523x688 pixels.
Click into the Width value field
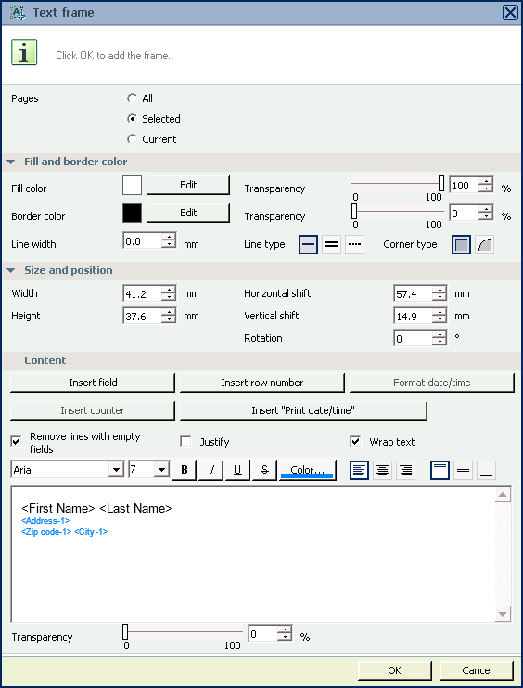coord(142,293)
